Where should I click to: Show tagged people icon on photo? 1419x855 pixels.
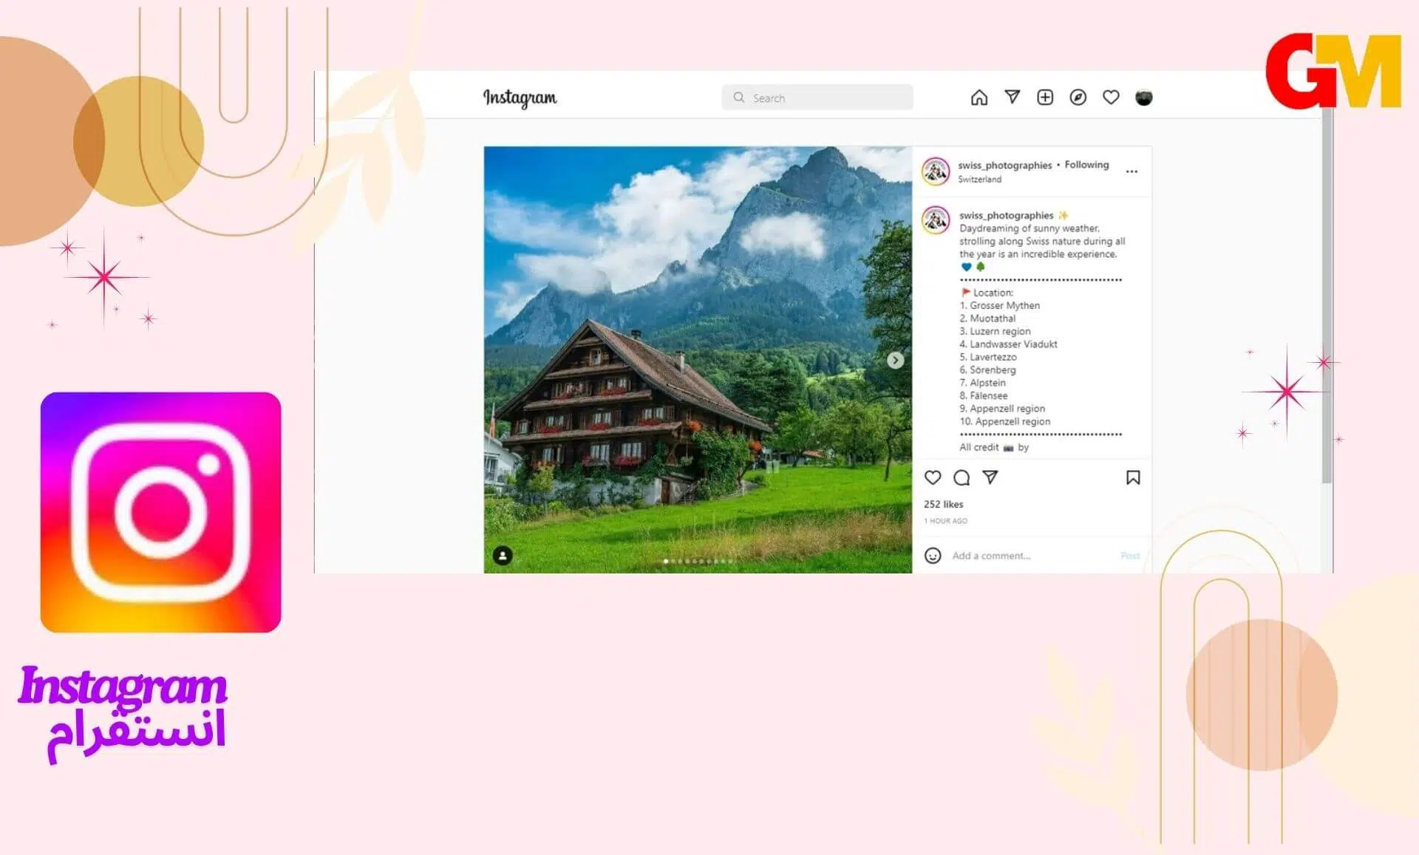503,555
